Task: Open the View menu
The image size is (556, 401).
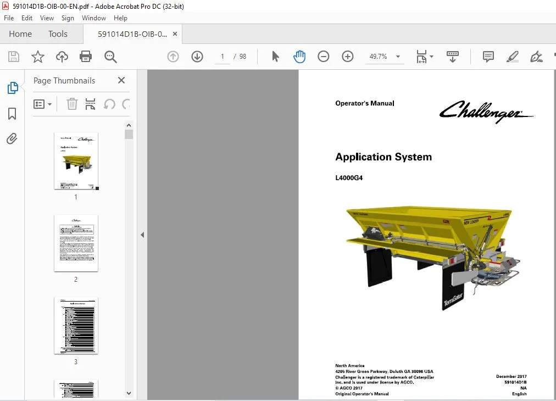Action: coord(47,18)
